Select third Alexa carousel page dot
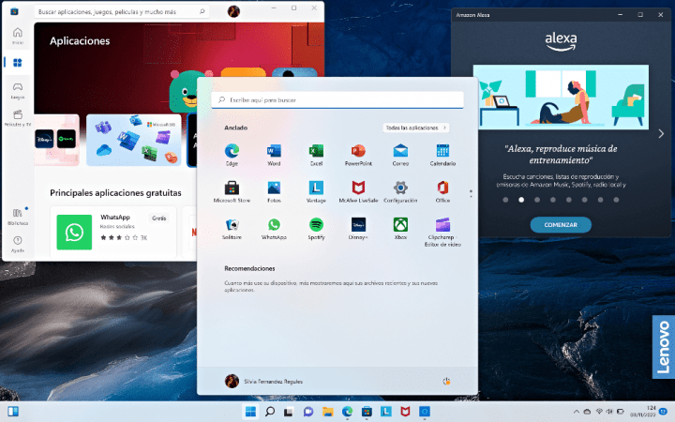675x422 pixels. pyautogui.click(x=537, y=200)
